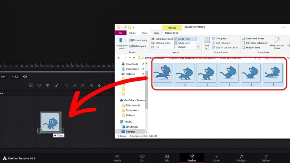Switch to the Media page
The image size is (290, 163).
pos(117,158)
